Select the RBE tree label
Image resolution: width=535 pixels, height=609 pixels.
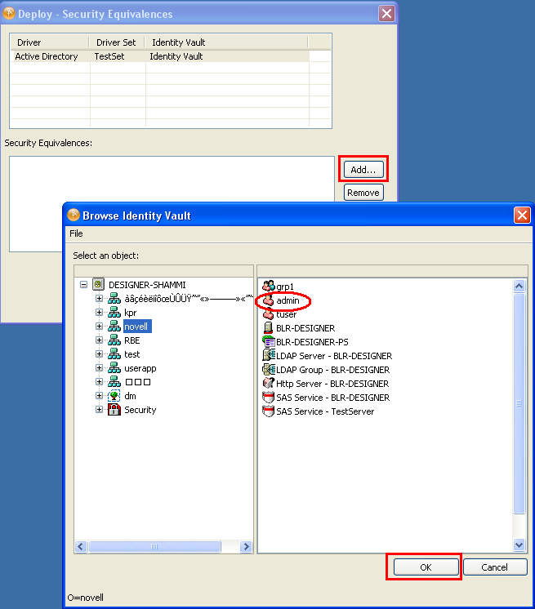pyautogui.click(x=132, y=340)
